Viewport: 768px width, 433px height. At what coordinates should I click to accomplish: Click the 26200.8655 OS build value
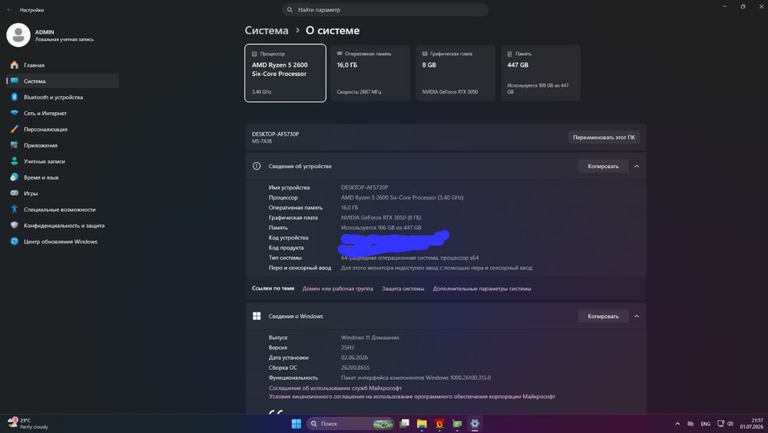click(355, 368)
